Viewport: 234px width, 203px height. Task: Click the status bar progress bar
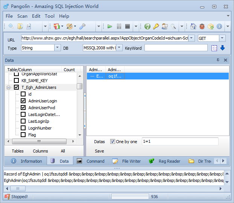[x=130, y=197]
